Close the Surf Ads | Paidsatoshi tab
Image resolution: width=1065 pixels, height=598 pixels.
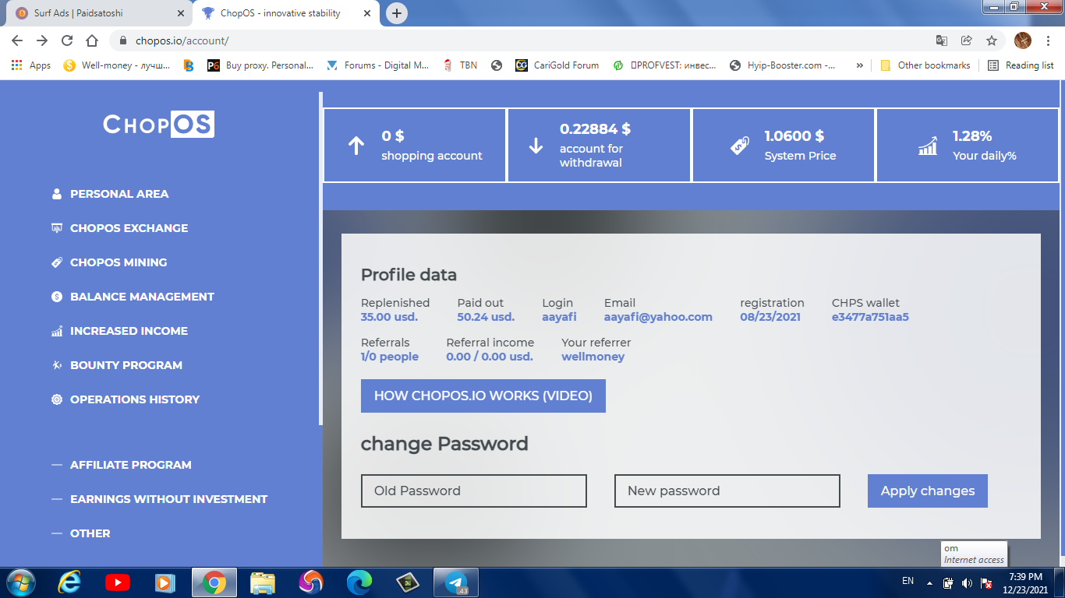[x=181, y=13]
